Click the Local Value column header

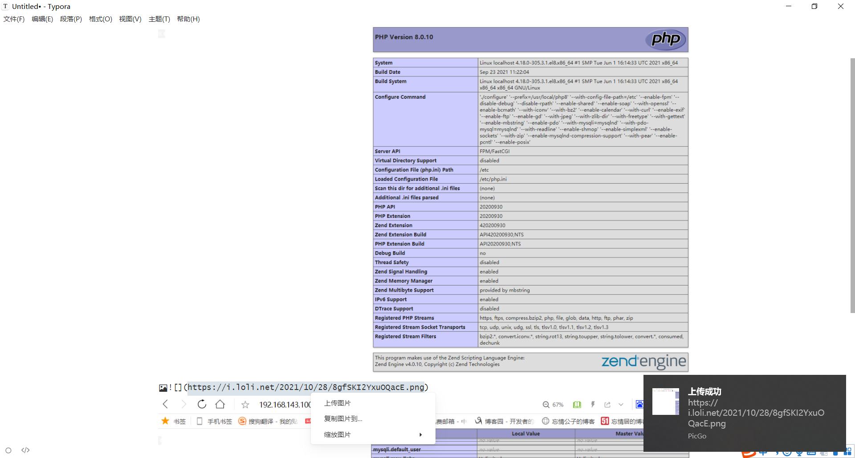click(526, 434)
